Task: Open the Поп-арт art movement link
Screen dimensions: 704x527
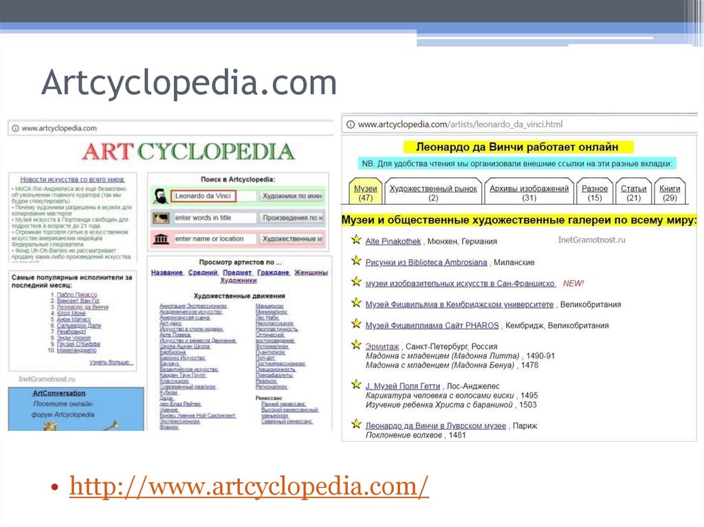Action: (265, 358)
